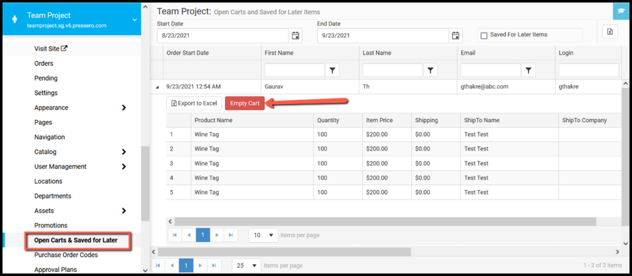The height and width of the screenshot is (276, 632).
Task: Go to last page in outer grid pager
Action: pos(214,265)
